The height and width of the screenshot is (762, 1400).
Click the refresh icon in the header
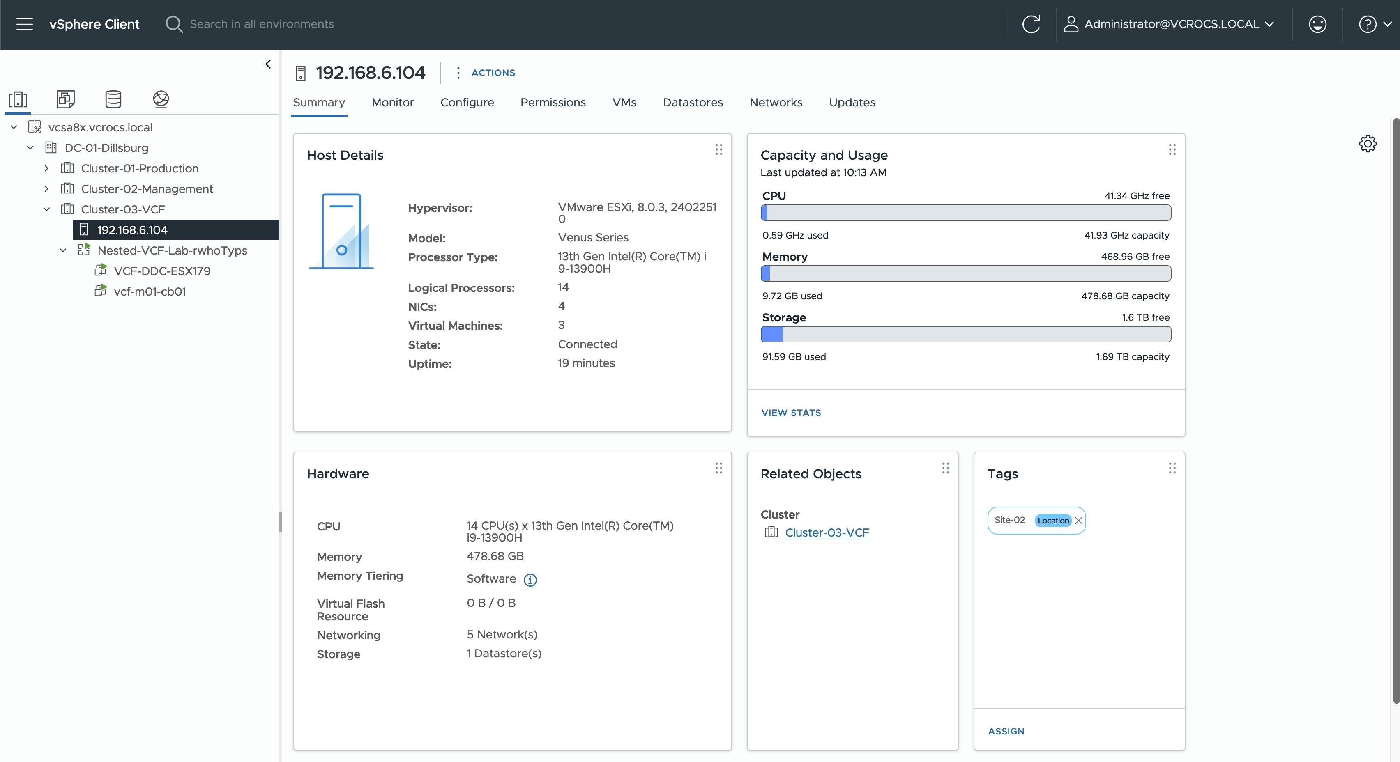pos(1031,24)
